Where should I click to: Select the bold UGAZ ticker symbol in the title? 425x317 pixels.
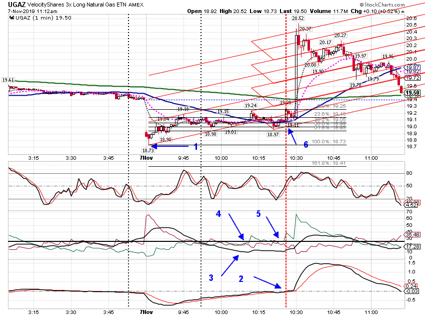point(17,5)
